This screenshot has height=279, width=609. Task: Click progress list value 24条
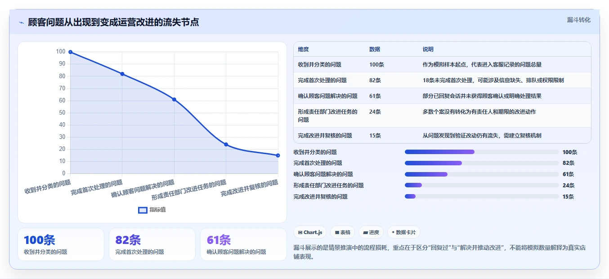point(569,185)
